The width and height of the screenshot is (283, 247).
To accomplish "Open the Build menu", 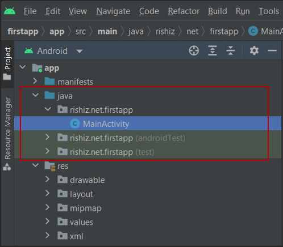I will [218, 11].
